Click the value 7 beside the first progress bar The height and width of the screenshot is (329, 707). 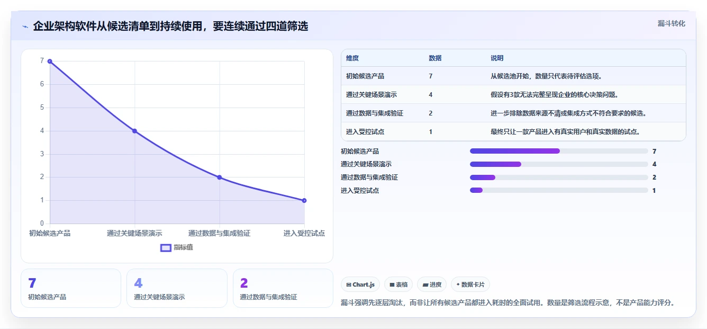tap(655, 151)
